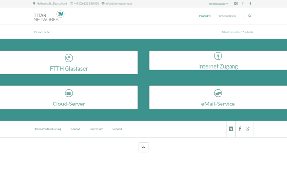Follow the Titan Networks breadcrumb link
The height and width of the screenshot is (179, 287).
pos(231,32)
